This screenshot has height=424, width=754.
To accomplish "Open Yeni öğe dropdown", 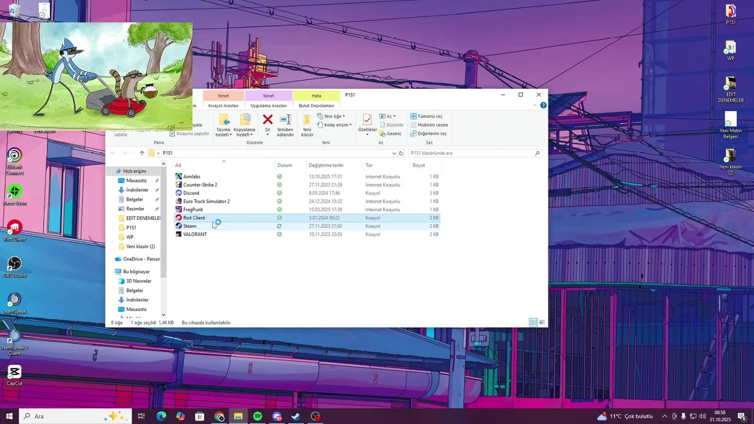I will pos(332,116).
